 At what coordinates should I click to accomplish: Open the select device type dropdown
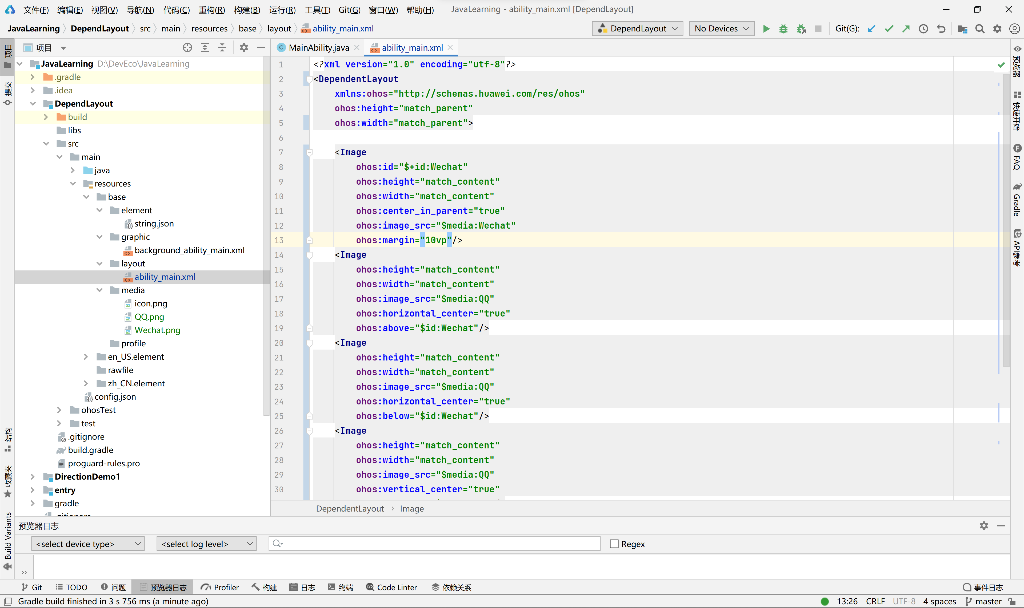(x=88, y=544)
